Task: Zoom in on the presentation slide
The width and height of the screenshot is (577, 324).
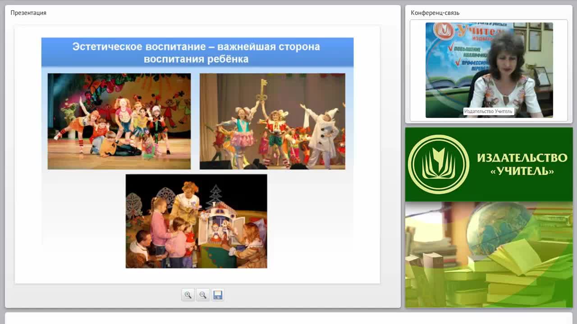Action: [x=188, y=295]
